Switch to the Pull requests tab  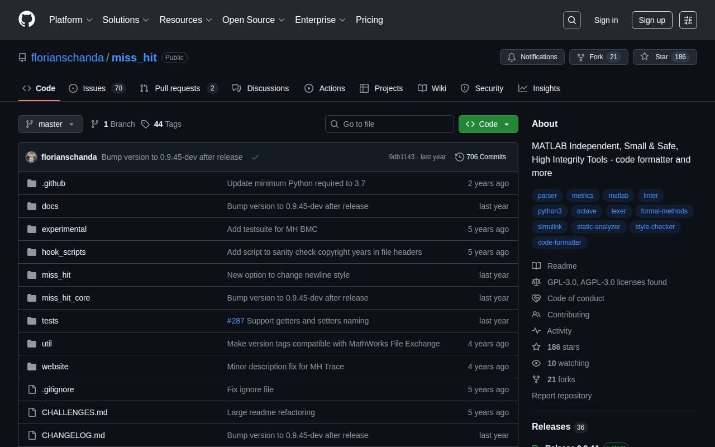click(x=178, y=88)
